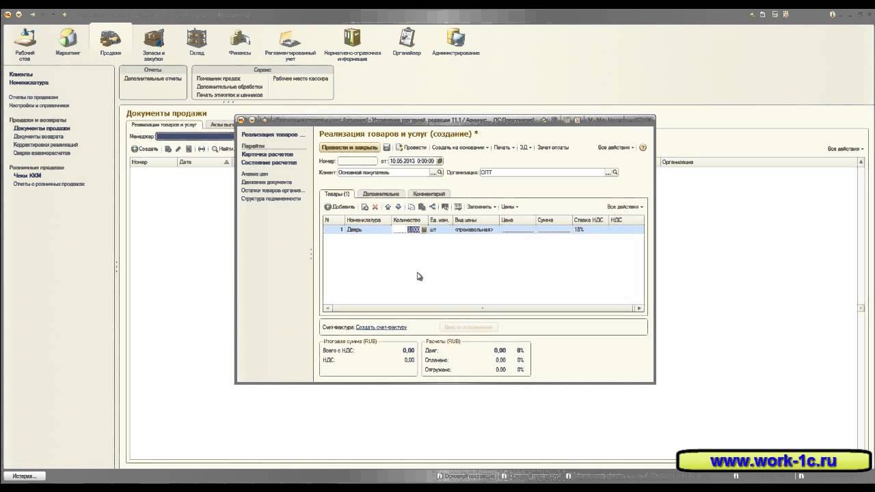Open the Состояние расчетов link

[x=269, y=163]
